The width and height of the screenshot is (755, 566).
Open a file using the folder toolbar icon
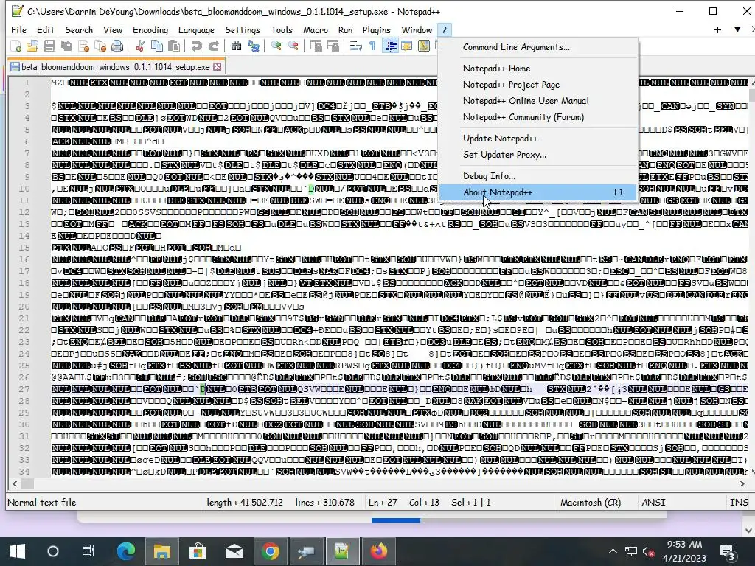pos(32,46)
